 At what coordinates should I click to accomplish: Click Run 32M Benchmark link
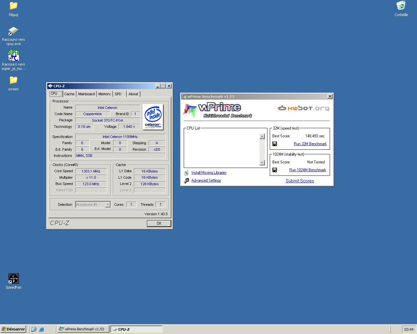pyautogui.click(x=310, y=144)
